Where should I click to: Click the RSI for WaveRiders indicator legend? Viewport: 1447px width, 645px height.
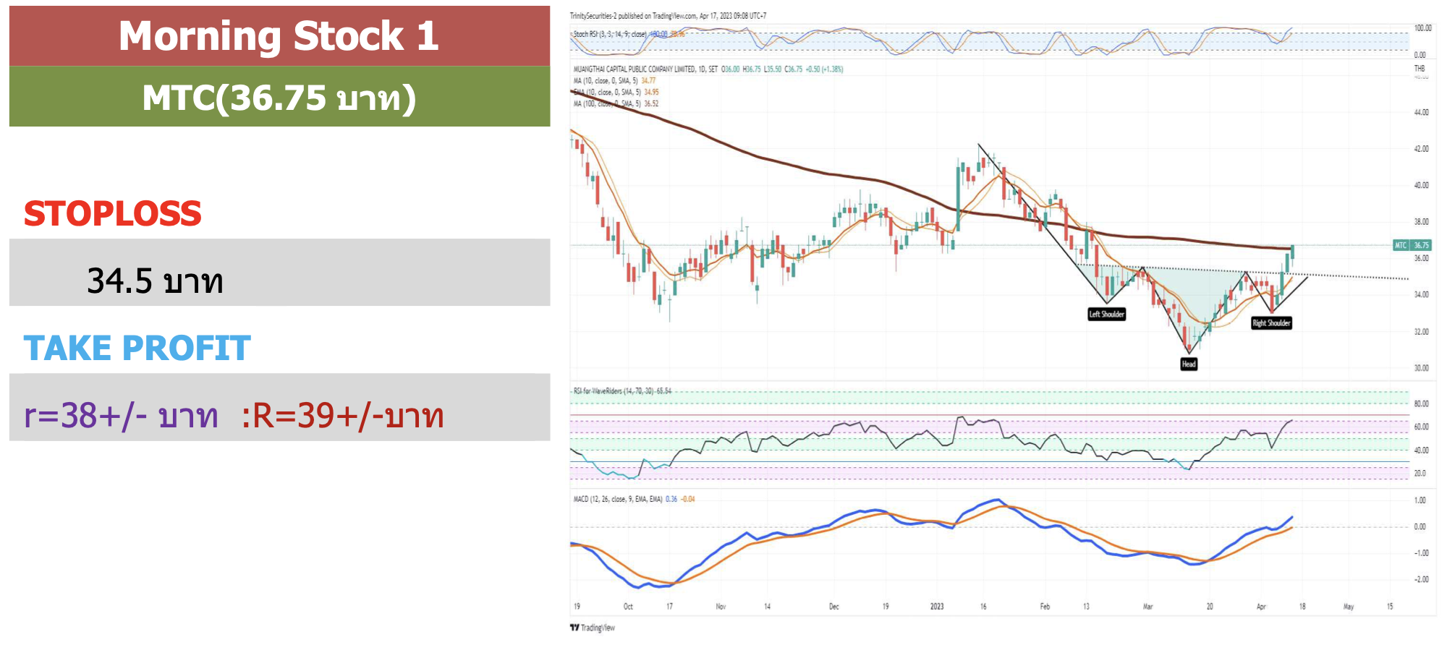tap(622, 391)
